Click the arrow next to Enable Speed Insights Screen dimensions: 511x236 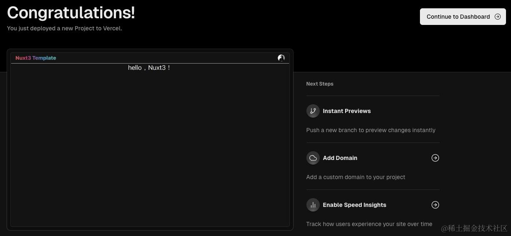click(435, 205)
